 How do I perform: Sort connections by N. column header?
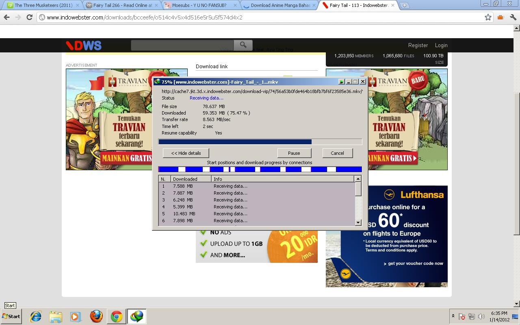tap(165, 179)
